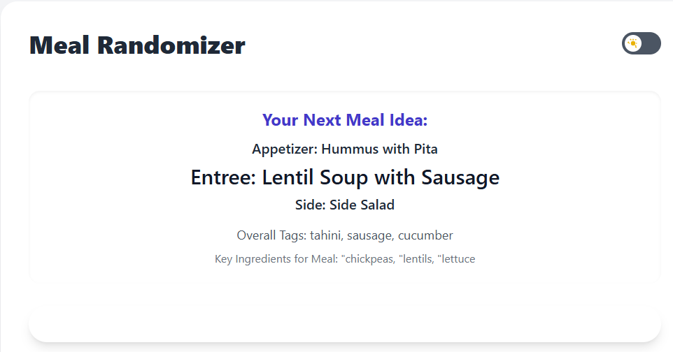The width and height of the screenshot is (673, 352).
Task: Click the dark track of the theme toggle
Action: 651,43
